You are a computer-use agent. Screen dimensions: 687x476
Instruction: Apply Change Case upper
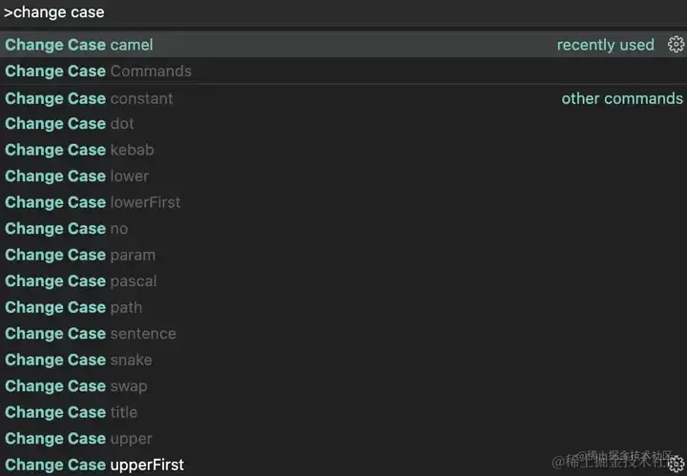343,439
